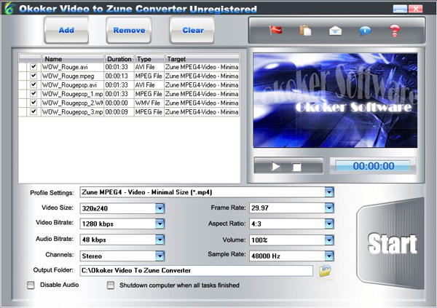437x308 pixels.
Task: Click the WMV File type cell
Action: pos(148,103)
